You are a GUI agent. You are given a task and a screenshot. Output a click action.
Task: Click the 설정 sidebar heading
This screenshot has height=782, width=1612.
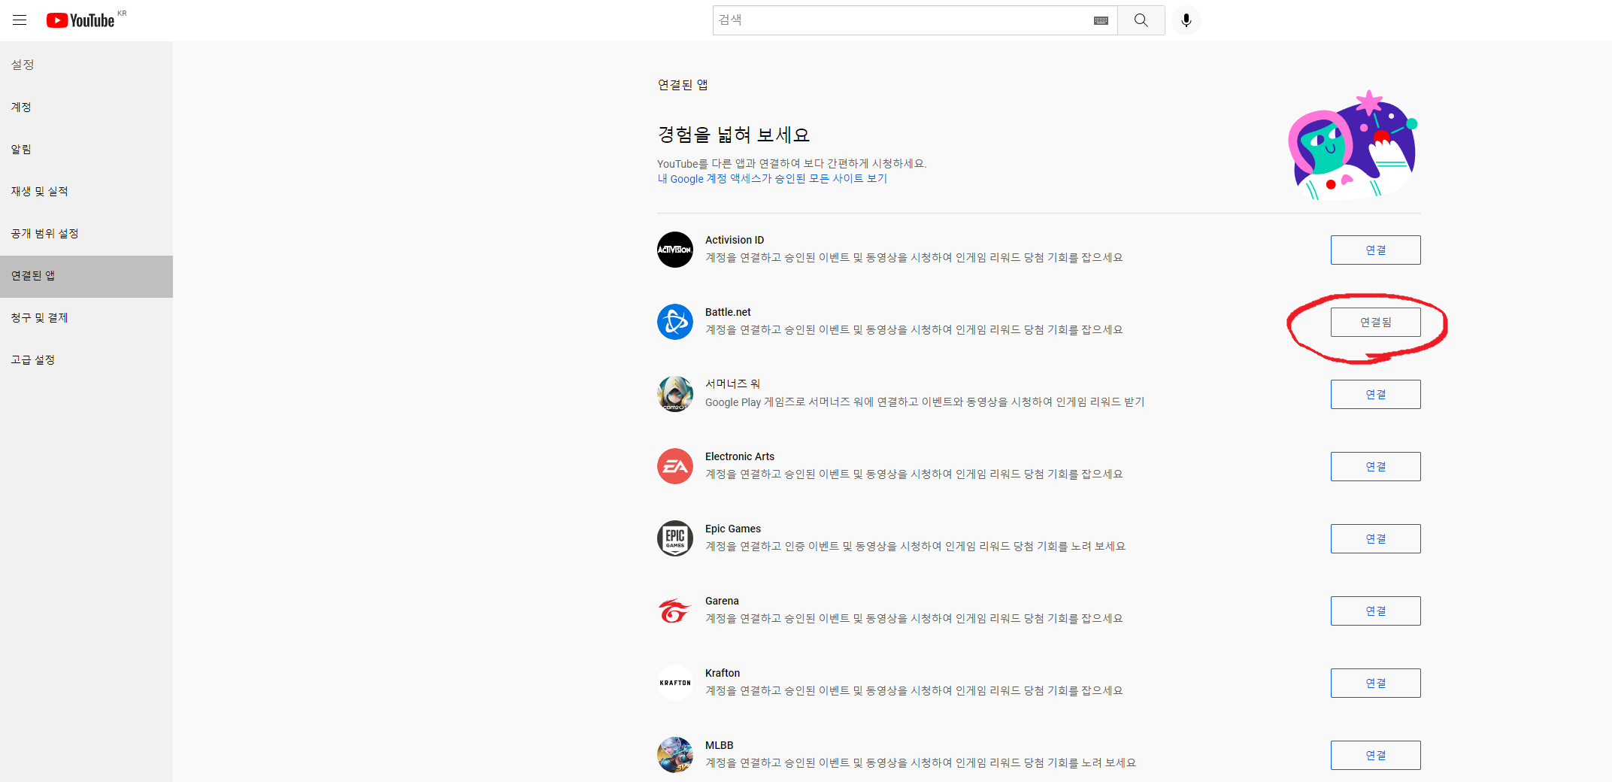click(23, 65)
